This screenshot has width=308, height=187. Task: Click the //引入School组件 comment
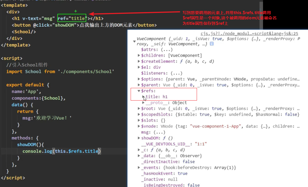click(27, 65)
